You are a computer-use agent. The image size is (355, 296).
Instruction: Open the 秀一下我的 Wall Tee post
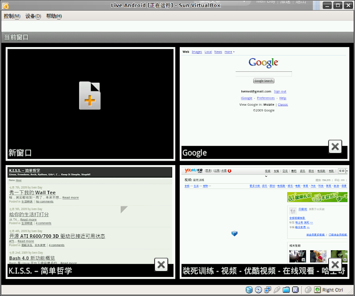[32, 193]
